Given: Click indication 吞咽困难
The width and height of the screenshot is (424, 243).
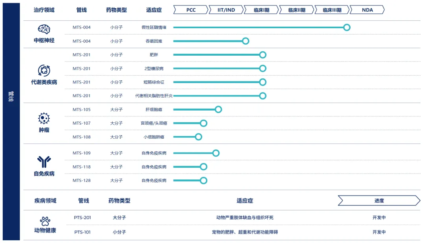Looking at the screenshot, I should tap(154, 41).
